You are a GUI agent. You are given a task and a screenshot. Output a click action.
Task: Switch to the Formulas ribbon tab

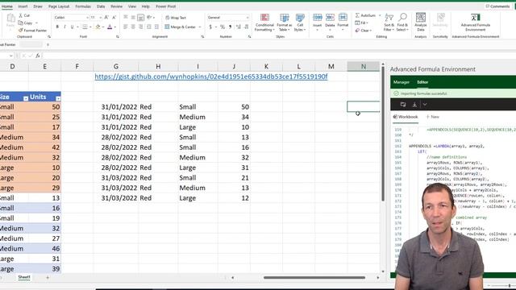(83, 6)
